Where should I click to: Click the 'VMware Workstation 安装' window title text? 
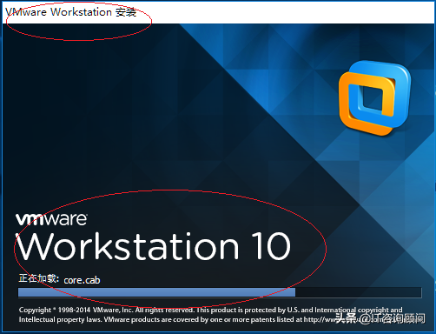click(70, 12)
